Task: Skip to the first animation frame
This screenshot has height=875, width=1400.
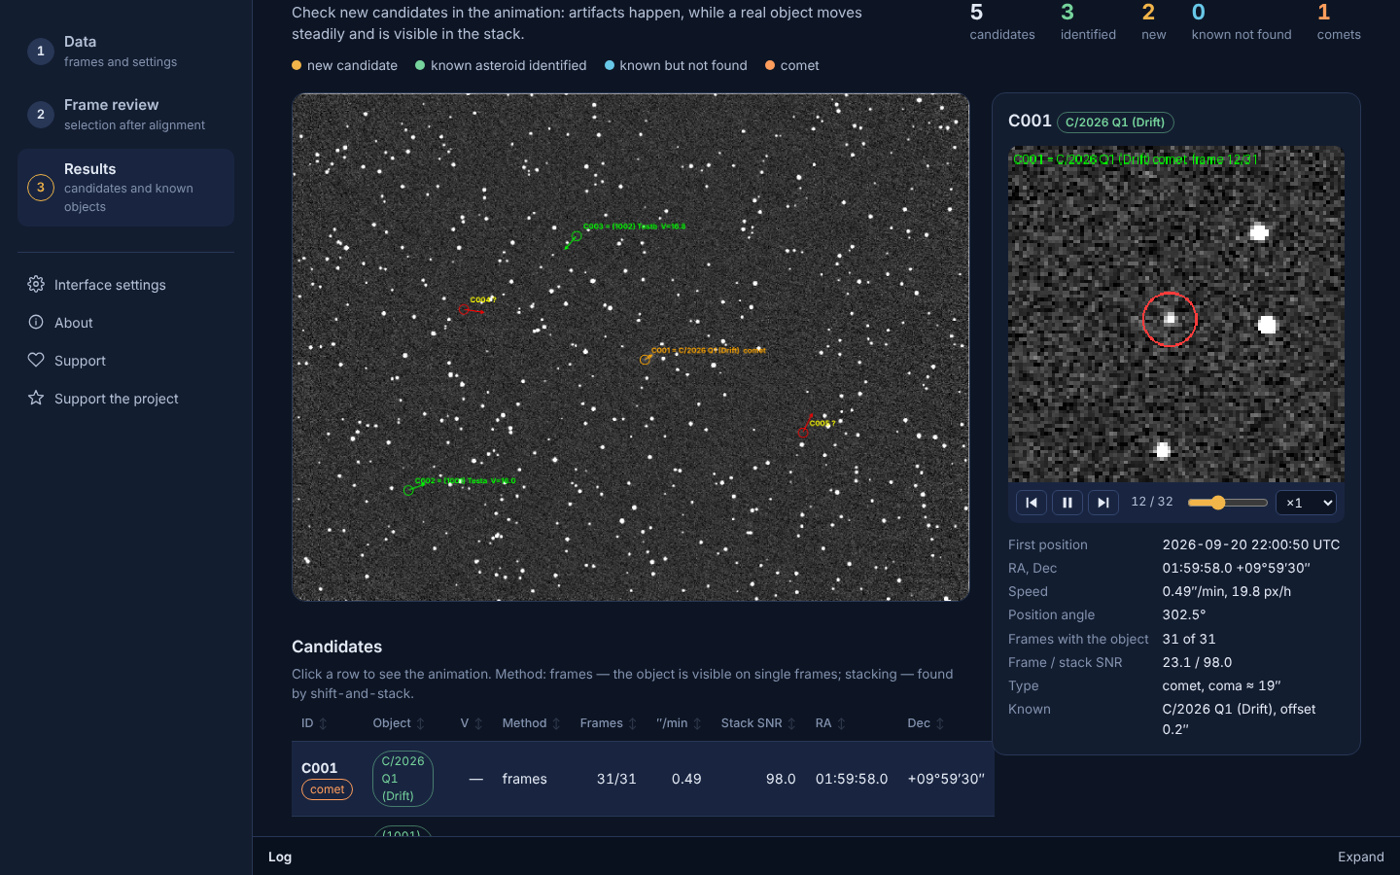Action: 1032,503
